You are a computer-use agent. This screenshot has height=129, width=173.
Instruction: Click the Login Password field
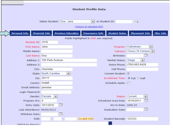click(x=56, y=92)
